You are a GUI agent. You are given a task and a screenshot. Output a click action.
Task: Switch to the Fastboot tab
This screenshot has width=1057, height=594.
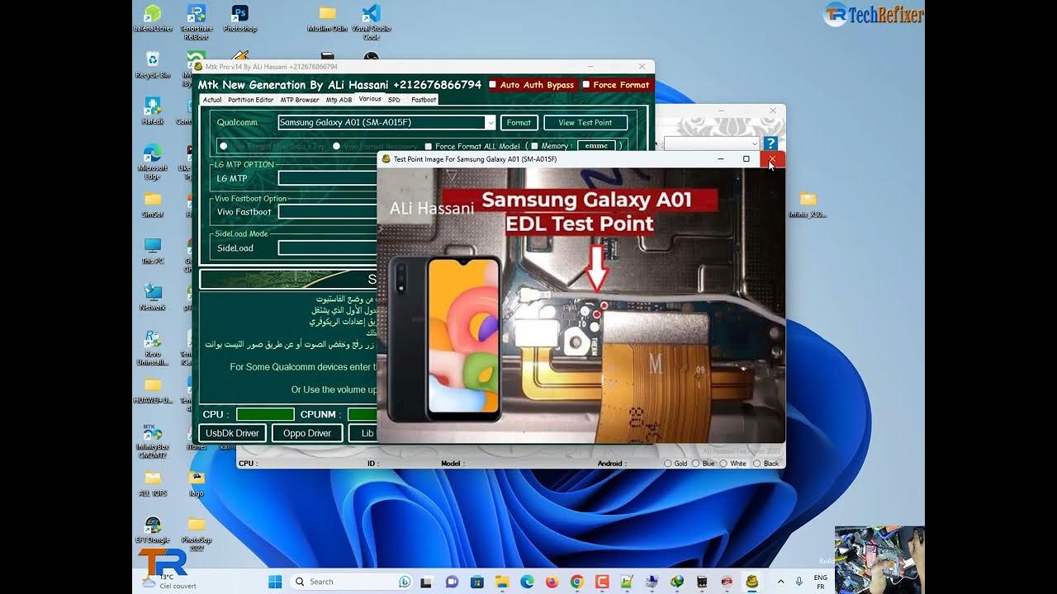point(424,100)
